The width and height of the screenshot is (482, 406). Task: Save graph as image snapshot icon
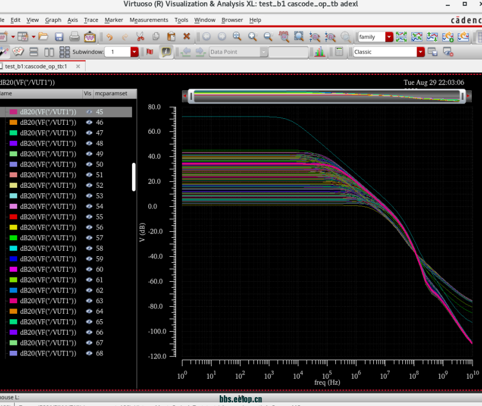[x=90, y=37]
